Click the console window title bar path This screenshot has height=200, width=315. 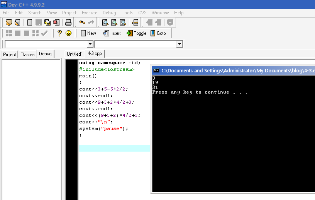[x=238, y=71]
